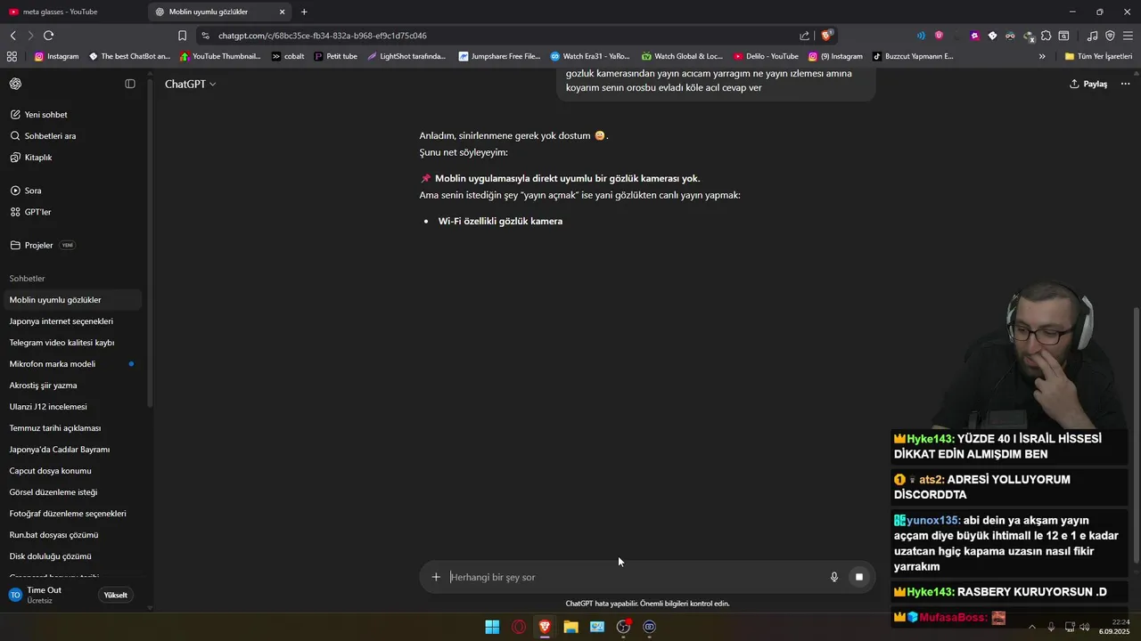Click the browser forward arrow
This screenshot has width=1141, height=641.
pyautogui.click(x=30, y=36)
